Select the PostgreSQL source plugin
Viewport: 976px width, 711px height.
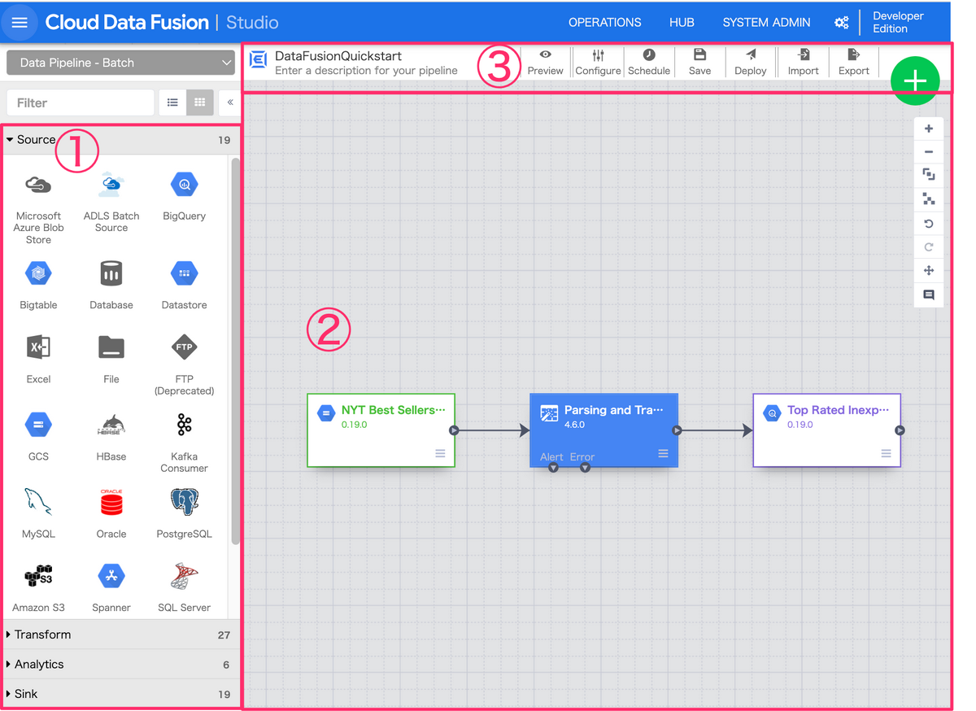pos(184,513)
